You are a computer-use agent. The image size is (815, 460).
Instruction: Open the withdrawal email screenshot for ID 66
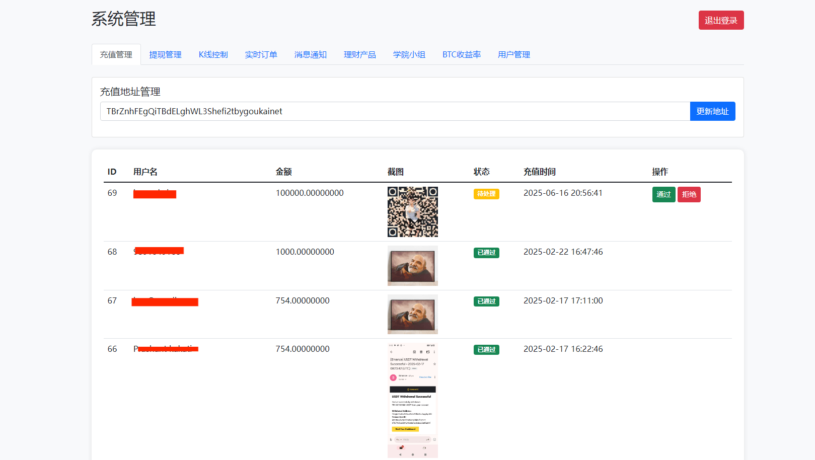pyautogui.click(x=412, y=401)
